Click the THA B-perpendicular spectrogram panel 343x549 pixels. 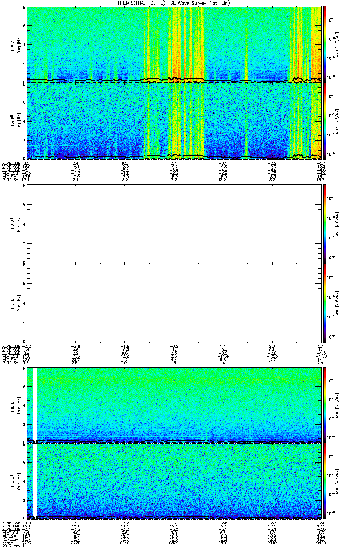pos(174,44)
